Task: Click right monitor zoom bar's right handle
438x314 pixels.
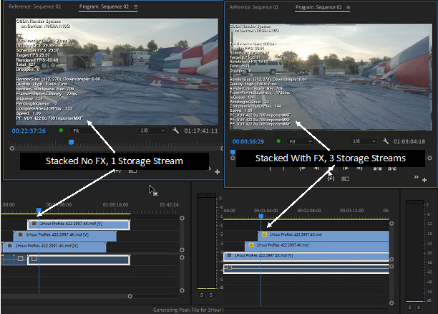Action: pyautogui.click(x=429, y=158)
